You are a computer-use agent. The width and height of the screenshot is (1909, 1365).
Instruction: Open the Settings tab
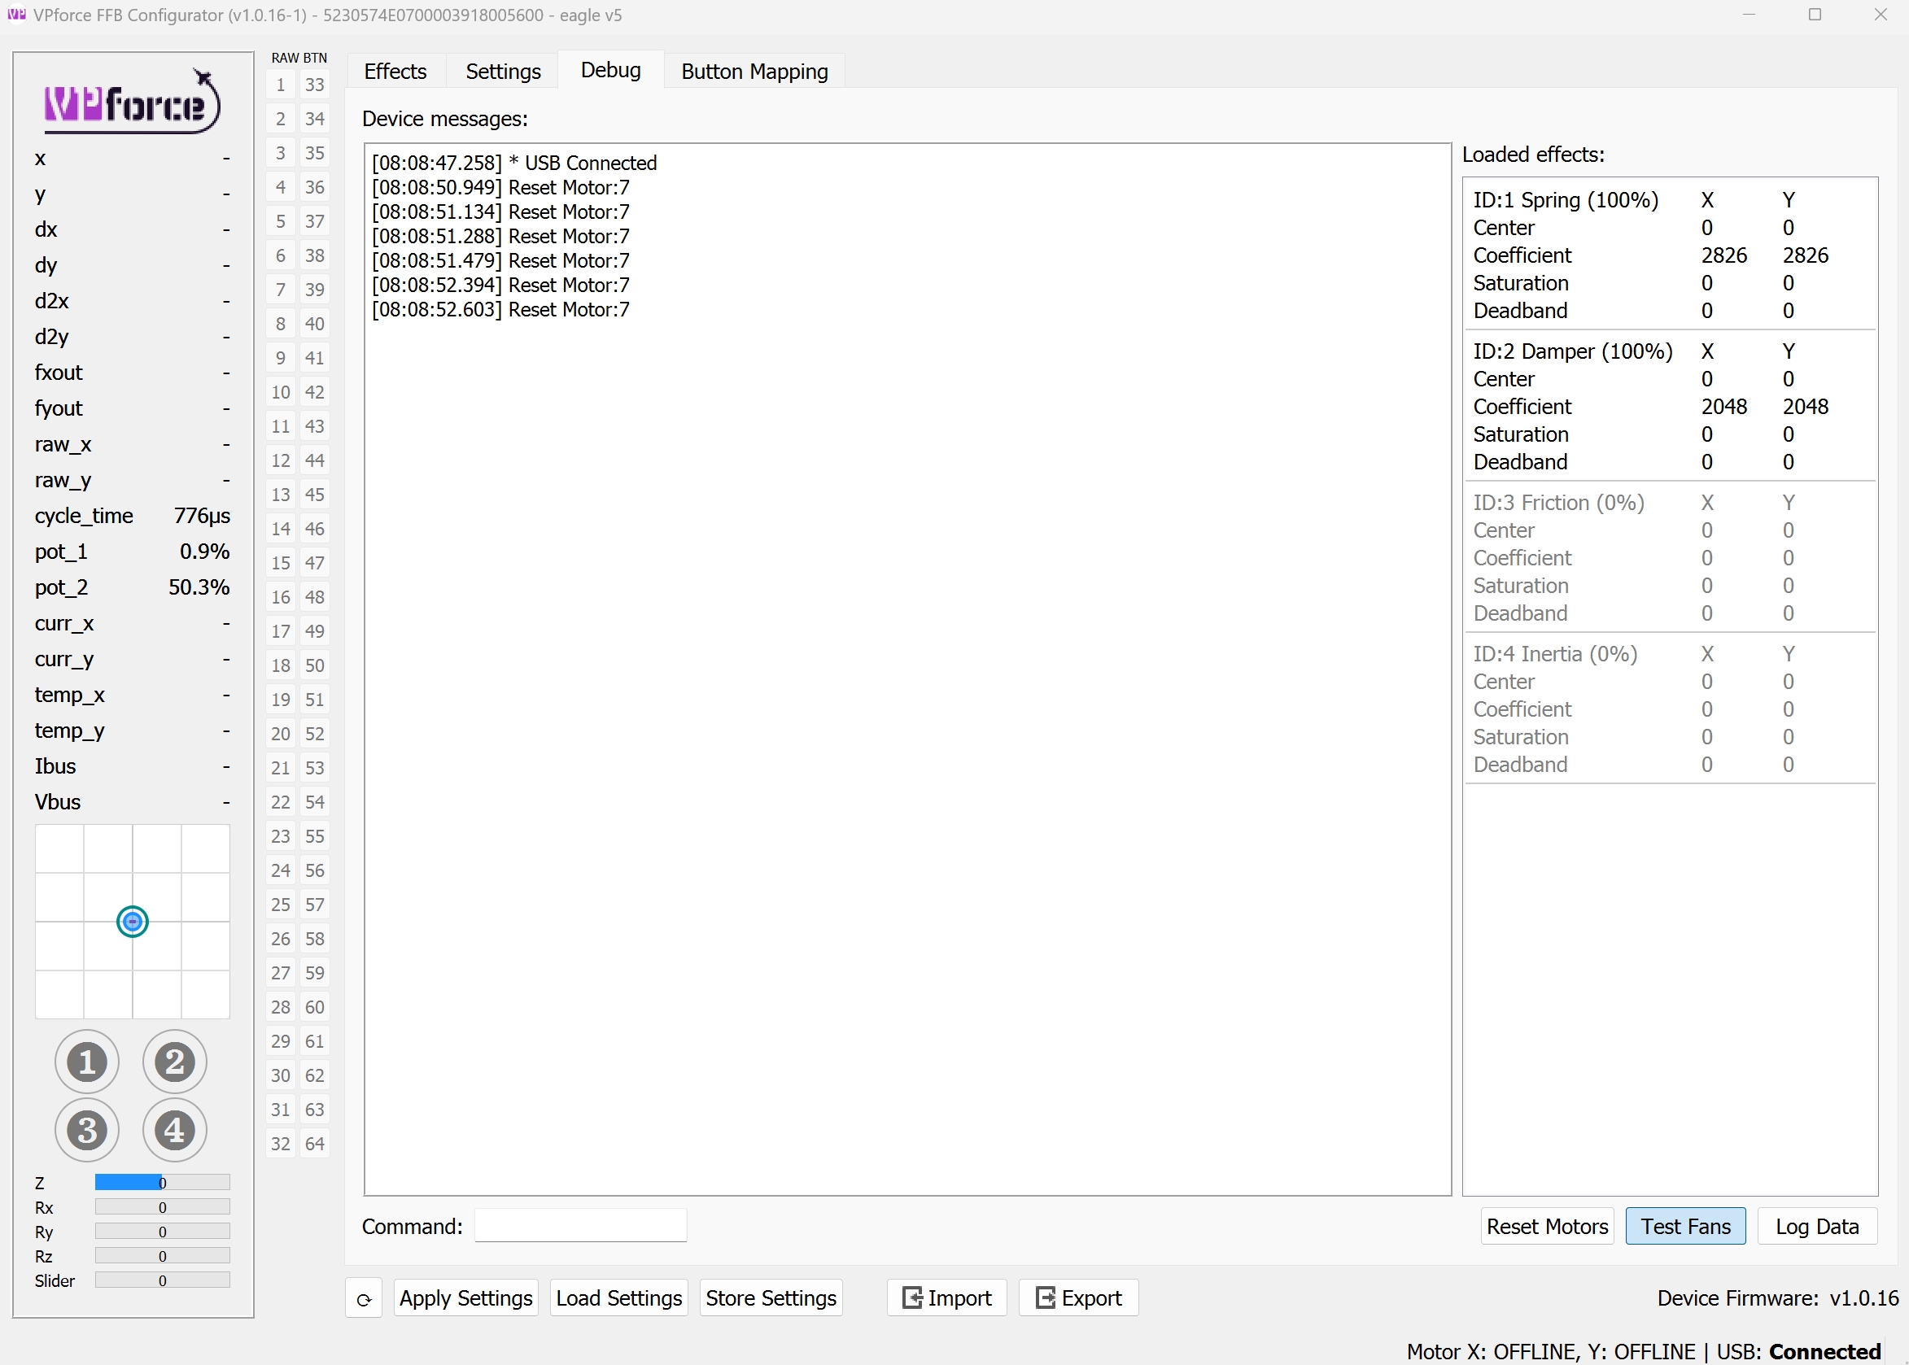503,71
